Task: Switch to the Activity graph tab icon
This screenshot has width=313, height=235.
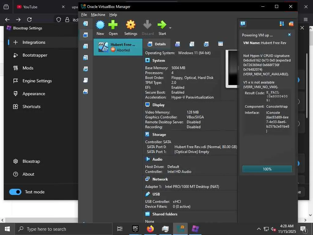Action: tap(206, 44)
